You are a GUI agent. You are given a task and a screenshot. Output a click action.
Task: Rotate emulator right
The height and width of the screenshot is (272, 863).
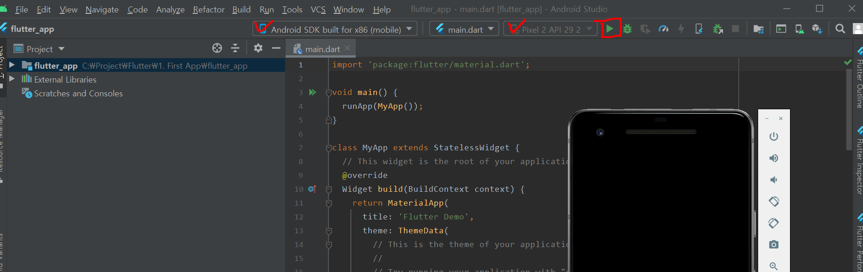[x=774, y=223]
